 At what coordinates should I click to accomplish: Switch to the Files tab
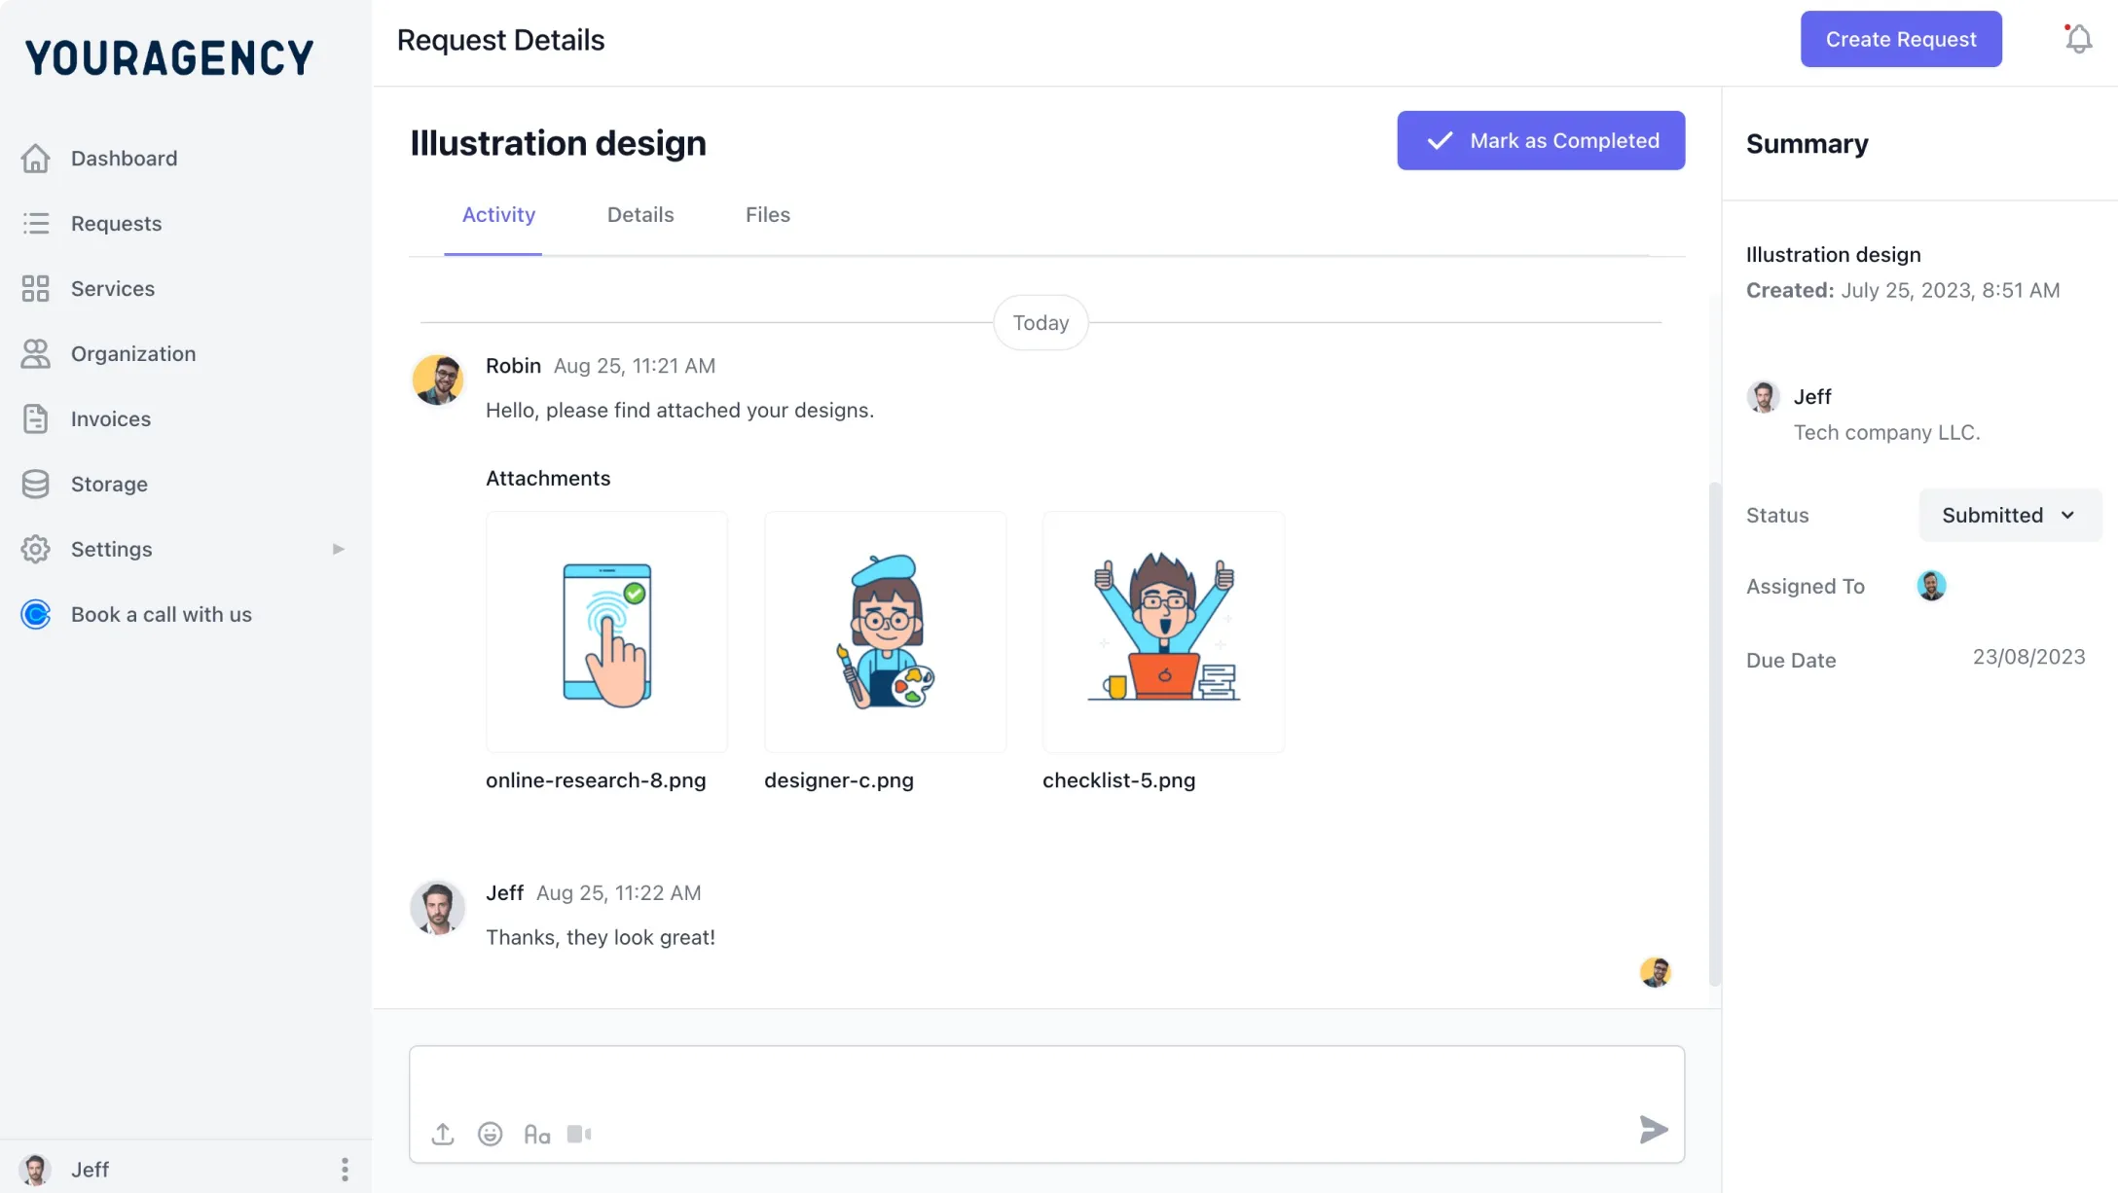(x=767, y=214)
